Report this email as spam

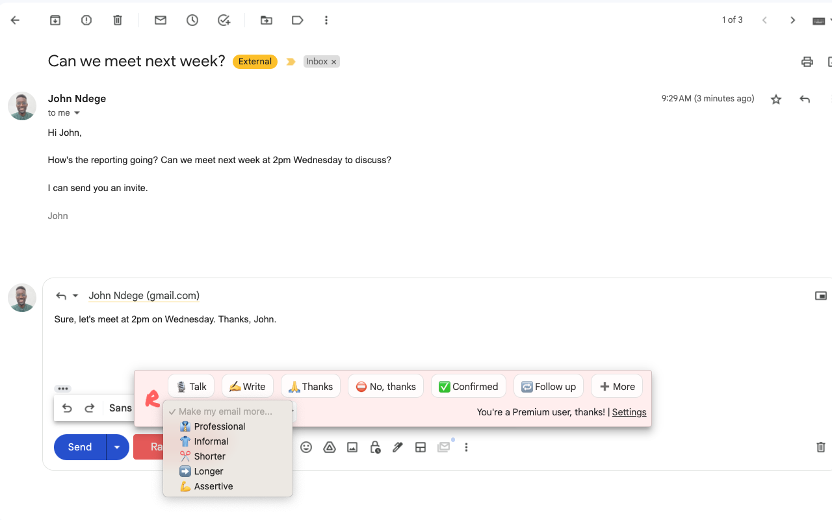click(86, 20)
